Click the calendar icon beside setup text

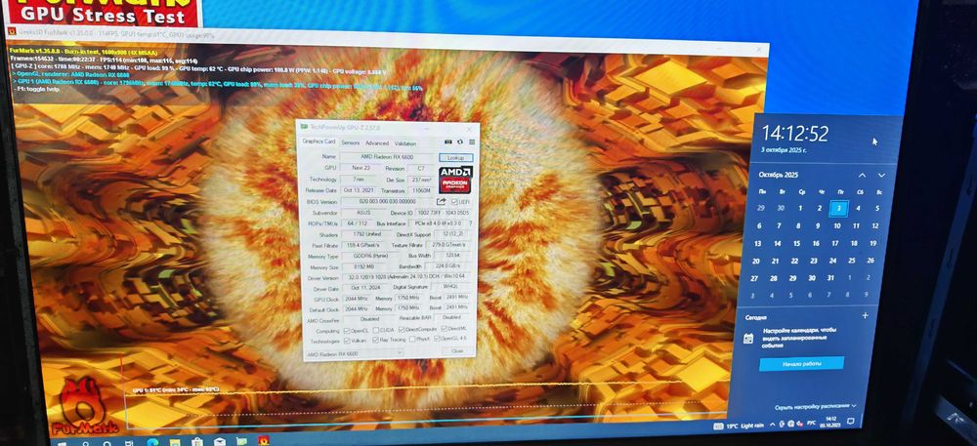coord(748,338)
